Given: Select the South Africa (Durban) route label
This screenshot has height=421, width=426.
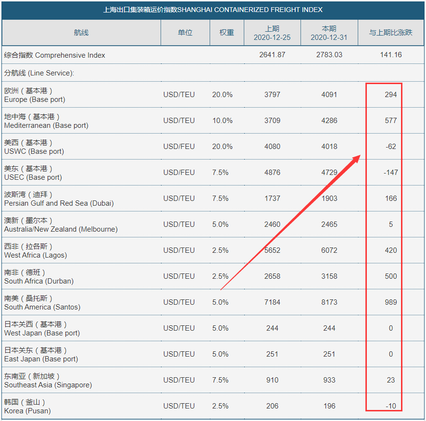Looking at the screenshot, I should [38, 277].
